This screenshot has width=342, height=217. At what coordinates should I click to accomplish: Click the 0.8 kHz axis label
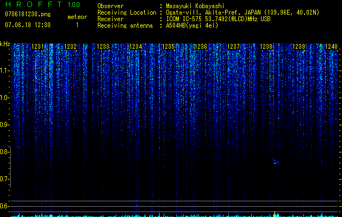4,152
